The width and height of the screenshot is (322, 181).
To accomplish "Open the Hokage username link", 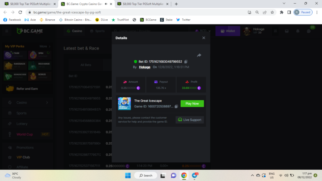I will (145, 67).
